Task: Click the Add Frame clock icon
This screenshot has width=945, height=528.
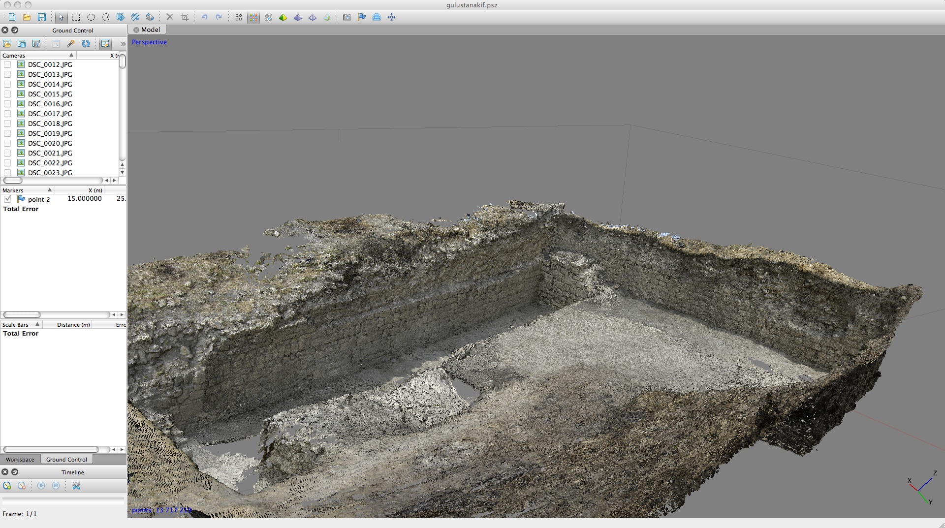Action: pyautogui.click(x=7, y=486)
